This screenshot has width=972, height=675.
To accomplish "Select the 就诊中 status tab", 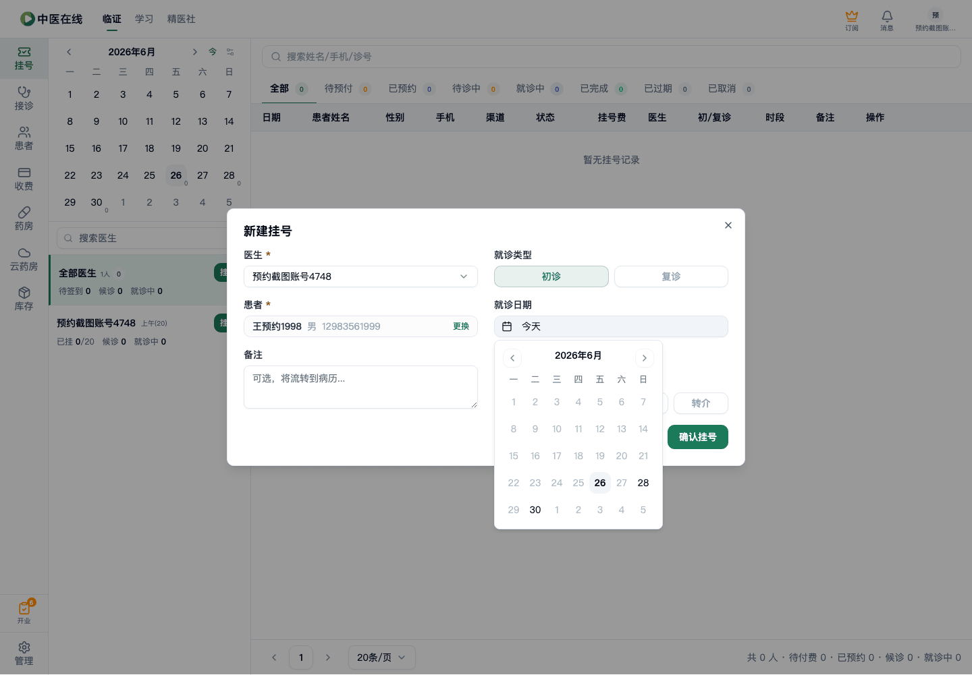I will tap(539, 88).
